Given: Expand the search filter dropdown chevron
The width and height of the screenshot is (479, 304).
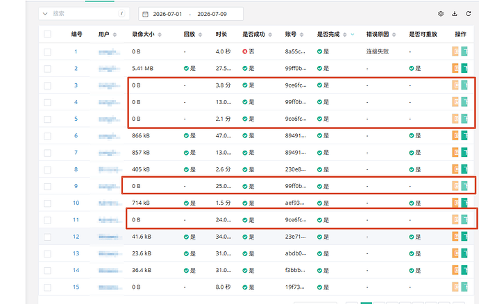Looking at the screenshot, I should (x=45, y=14).
